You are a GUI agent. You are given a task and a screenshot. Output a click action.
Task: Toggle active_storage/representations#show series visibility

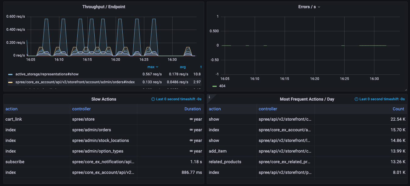pos(47,74)
